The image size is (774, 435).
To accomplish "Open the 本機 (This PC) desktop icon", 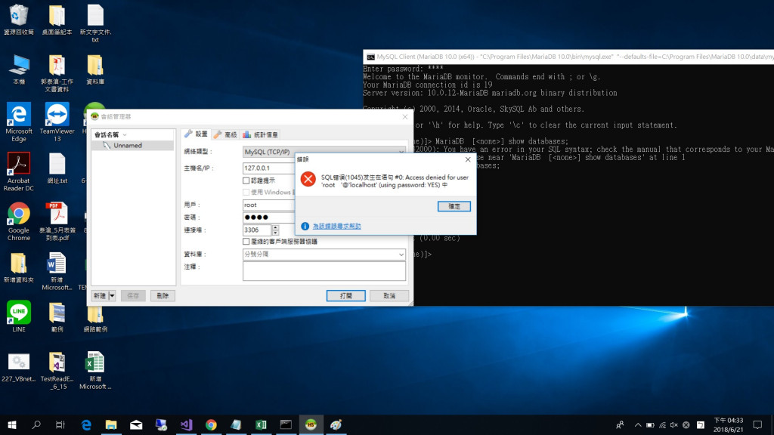I will point(19,69).
